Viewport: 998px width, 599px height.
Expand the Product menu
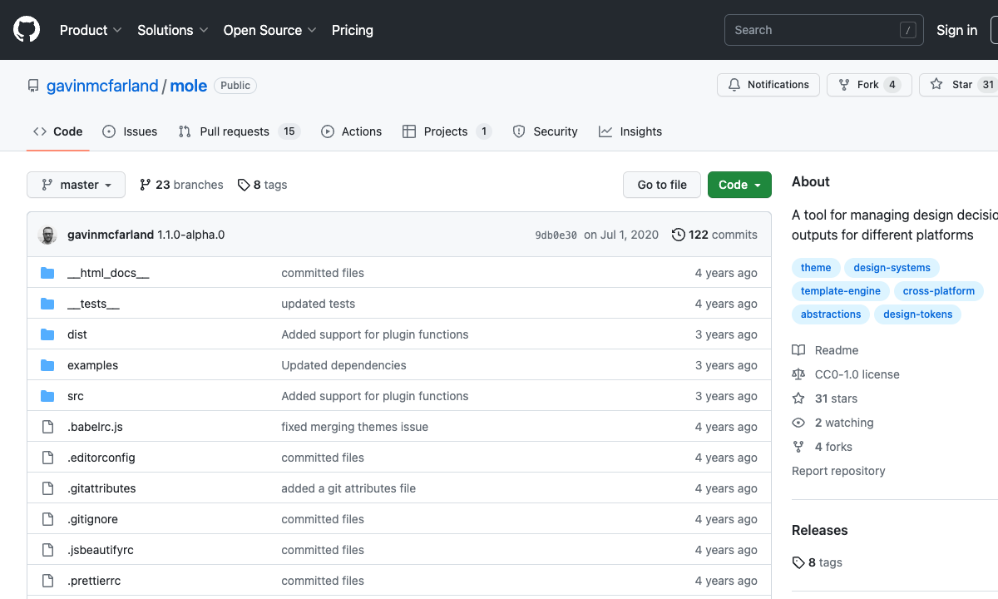pyautogui.click(x=91, y=30)
